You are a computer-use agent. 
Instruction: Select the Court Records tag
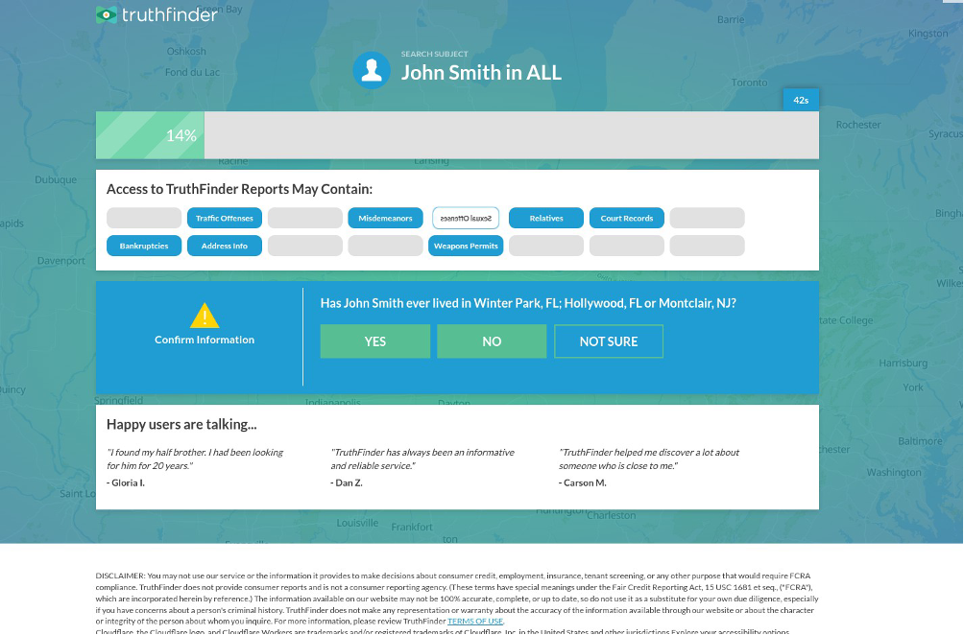[626, 219]
